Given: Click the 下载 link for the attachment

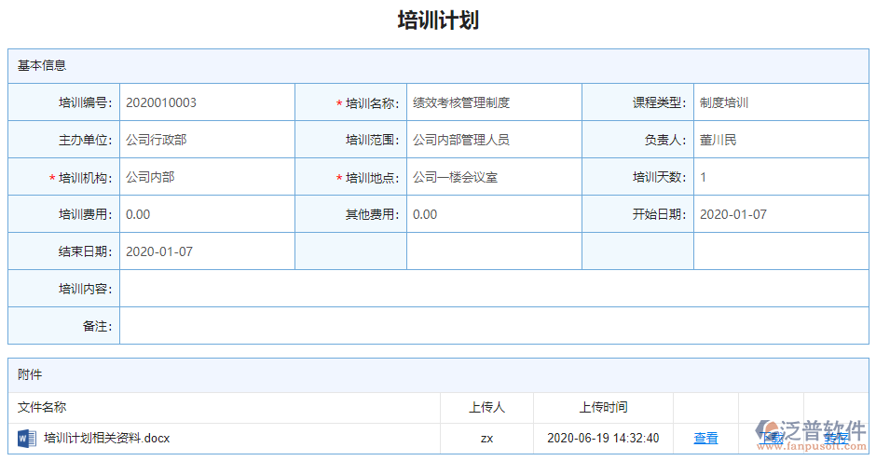Looking at the screenshot, I should [771, 438].
